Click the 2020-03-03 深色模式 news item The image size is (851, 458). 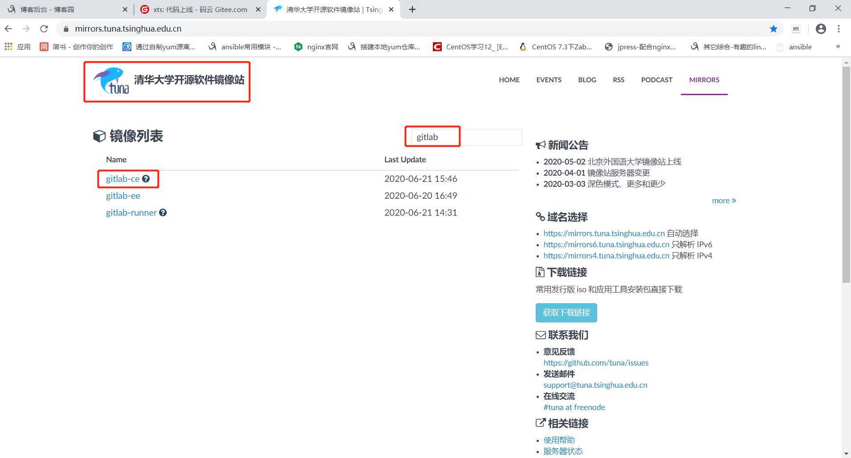coord(604,184)
